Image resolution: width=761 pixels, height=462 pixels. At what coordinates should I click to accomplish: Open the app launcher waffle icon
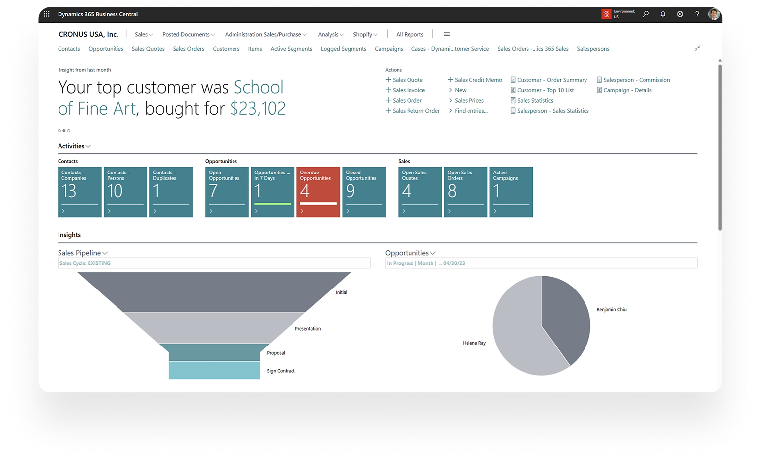47,14
